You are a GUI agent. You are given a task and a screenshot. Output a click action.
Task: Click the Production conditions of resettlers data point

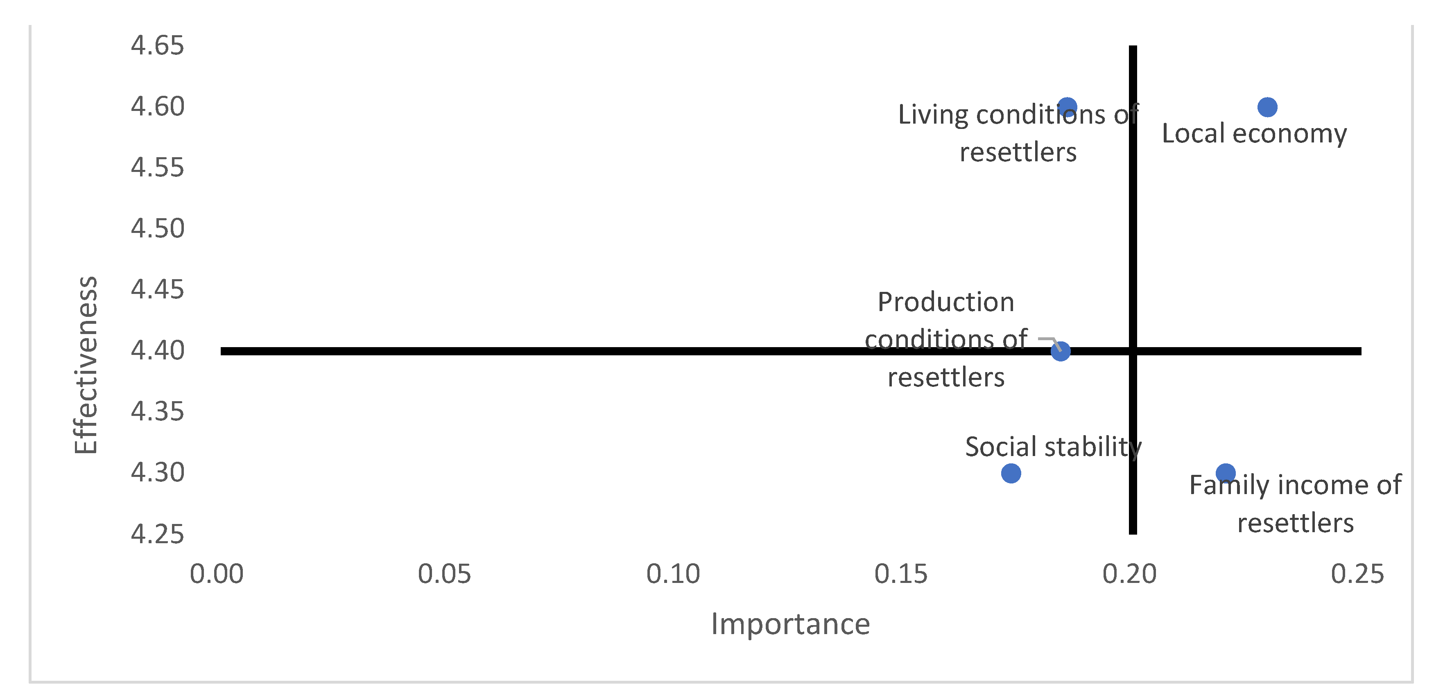tap(1061, 352)
